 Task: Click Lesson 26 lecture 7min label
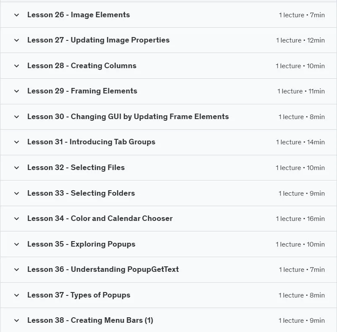click(302, 15)
